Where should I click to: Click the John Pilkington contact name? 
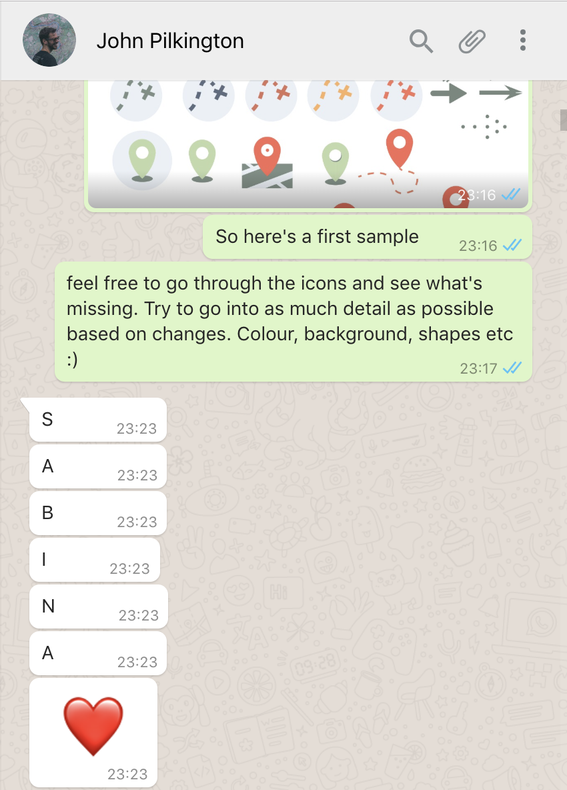click(x=170, y=41)
